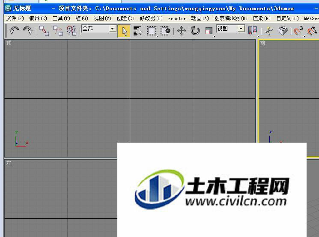Open the 修改器(O) menu
319x237 pixels.
(151, 18)
